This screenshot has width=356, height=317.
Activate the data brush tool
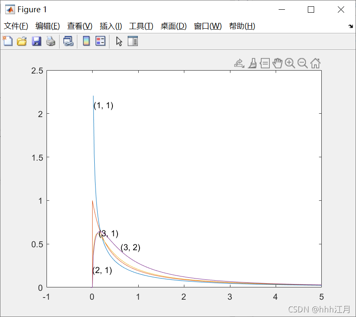(x=252, y=63)
